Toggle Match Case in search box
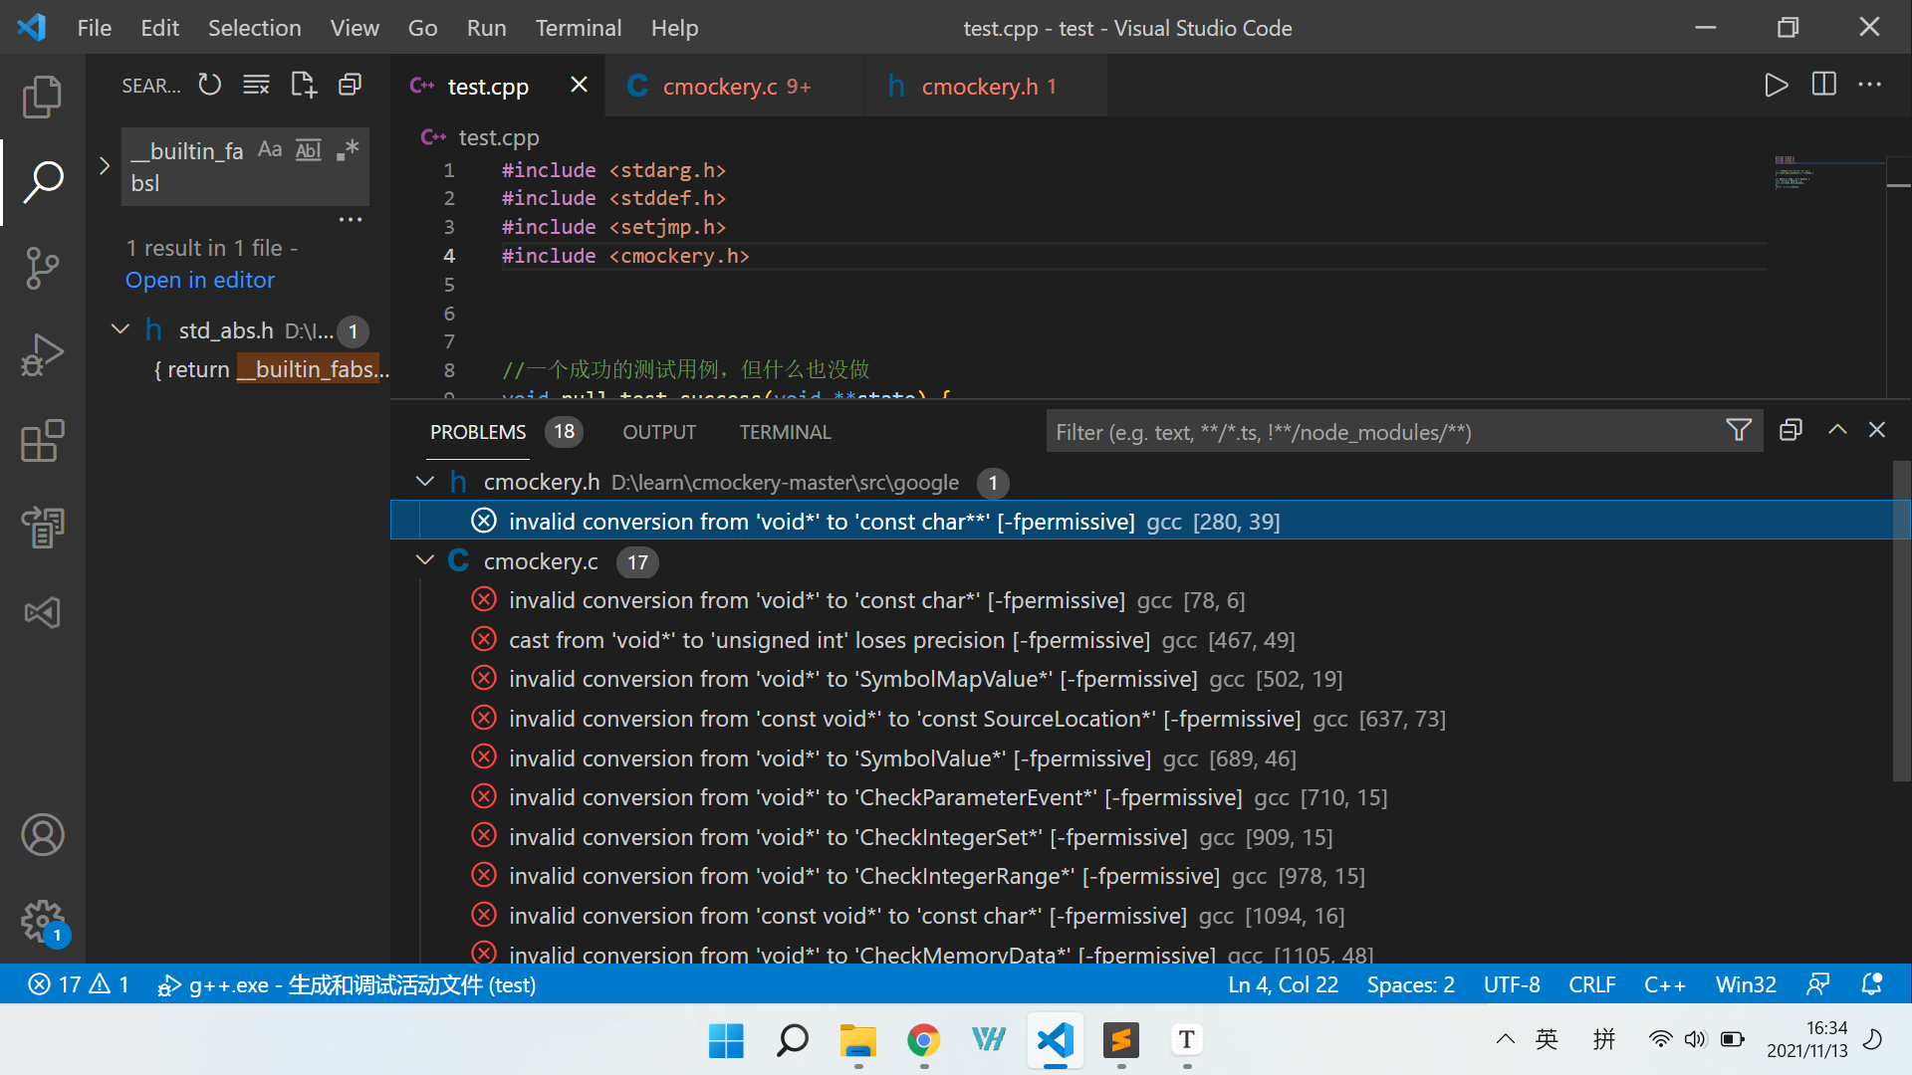The height and width of the screenshot is (1075, 1912). [270, 149]
